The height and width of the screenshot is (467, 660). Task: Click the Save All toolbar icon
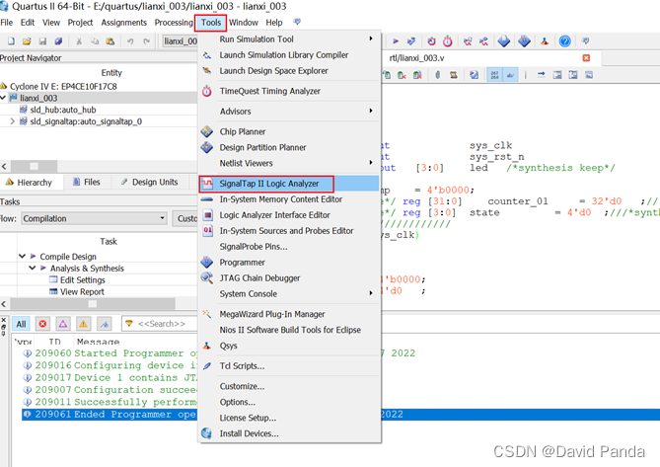(x=58, y=41)
